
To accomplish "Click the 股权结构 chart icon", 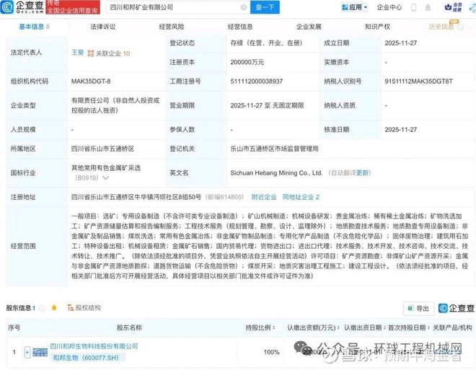I will pos(71,308).
